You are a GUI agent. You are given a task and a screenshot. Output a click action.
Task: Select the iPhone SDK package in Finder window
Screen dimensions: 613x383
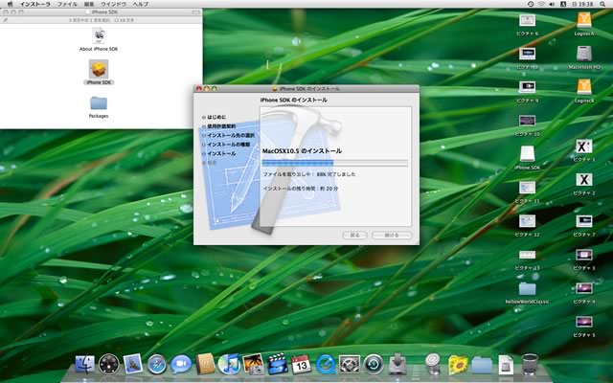tap(99, 73)
